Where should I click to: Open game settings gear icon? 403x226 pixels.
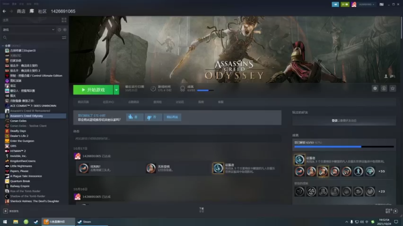point(375,88)
